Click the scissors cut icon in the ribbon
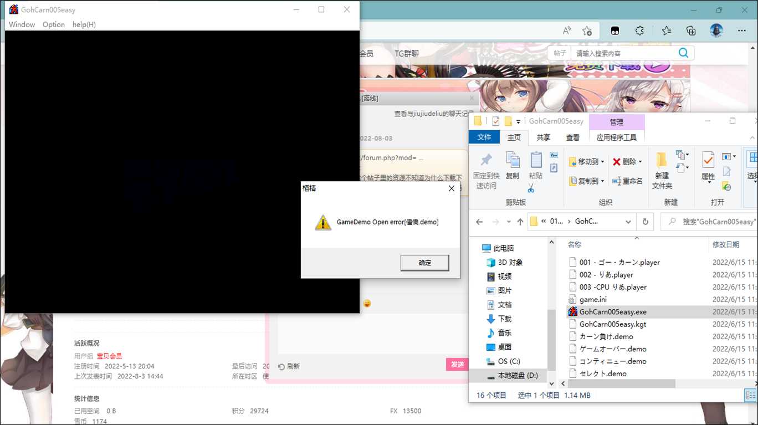This screenshot has height=425, width=758. tap(531, 188)
